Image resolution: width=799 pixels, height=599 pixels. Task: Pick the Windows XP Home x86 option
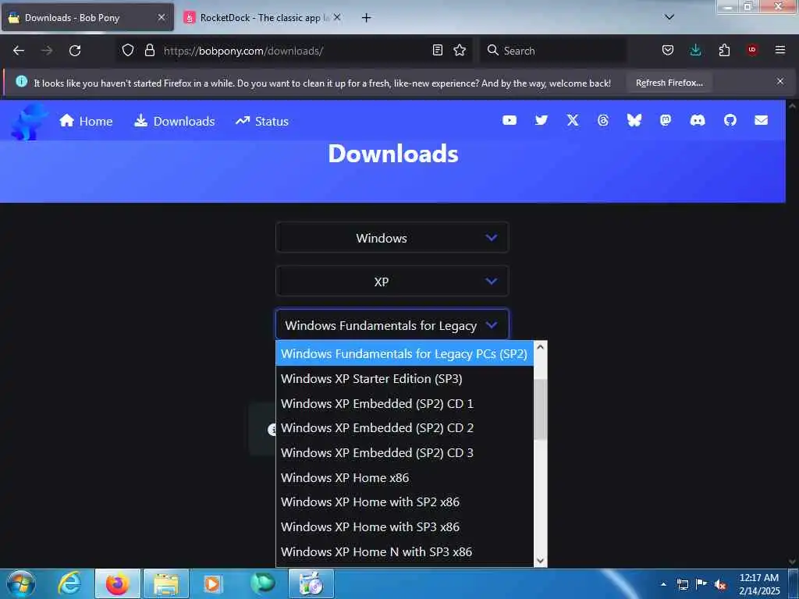[404, 478]
